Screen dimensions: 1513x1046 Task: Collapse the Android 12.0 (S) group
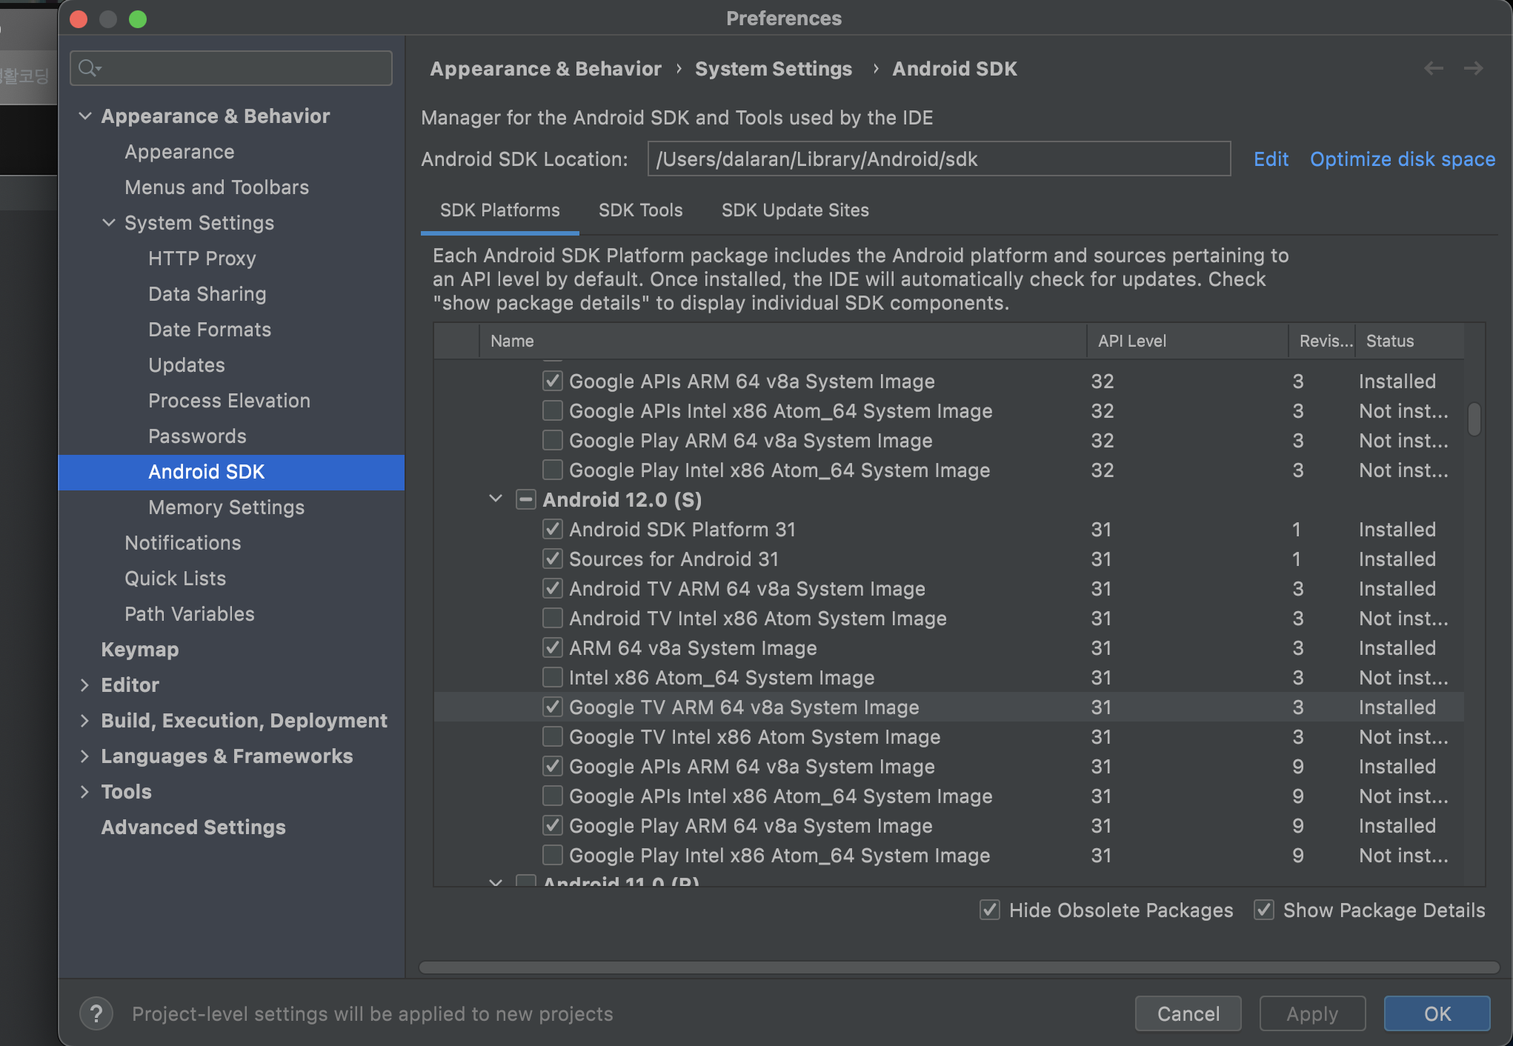[x=495, y=499]
